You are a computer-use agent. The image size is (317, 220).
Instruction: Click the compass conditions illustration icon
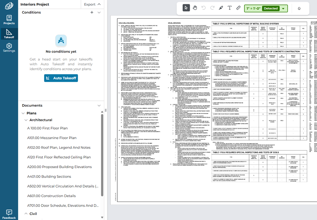tap(61, 41)
